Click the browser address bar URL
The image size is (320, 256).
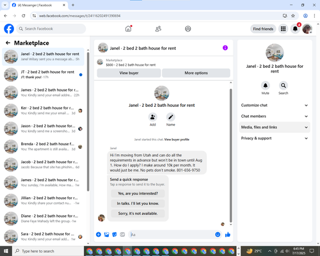point(79,16)
